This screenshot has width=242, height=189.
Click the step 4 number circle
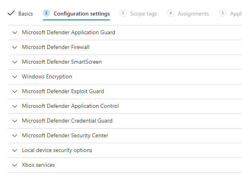[171, 13]
